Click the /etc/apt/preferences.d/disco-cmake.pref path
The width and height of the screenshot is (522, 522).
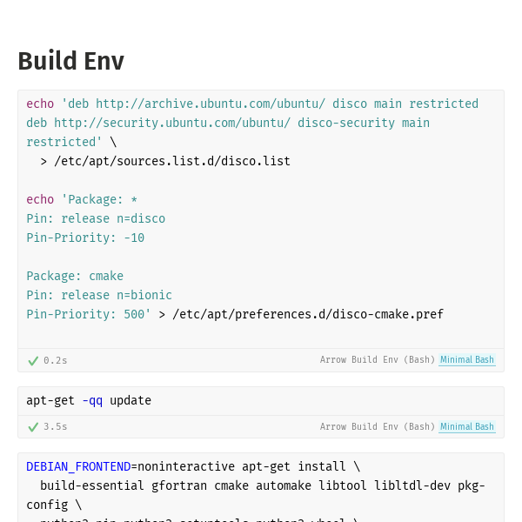point(308,315)
